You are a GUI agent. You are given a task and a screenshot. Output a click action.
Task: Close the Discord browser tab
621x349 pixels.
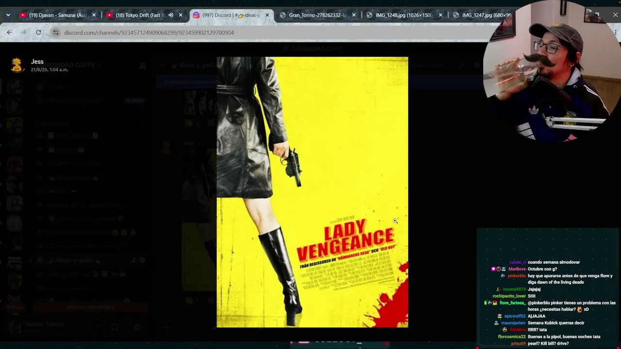(267, 15)
